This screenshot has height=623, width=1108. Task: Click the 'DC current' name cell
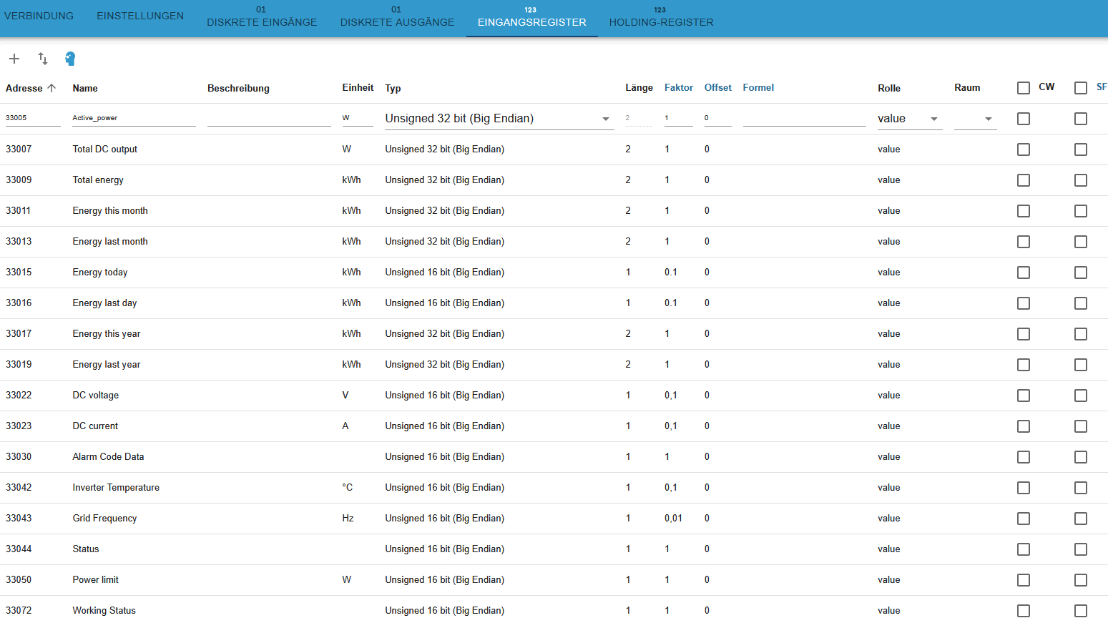point(95,426)
